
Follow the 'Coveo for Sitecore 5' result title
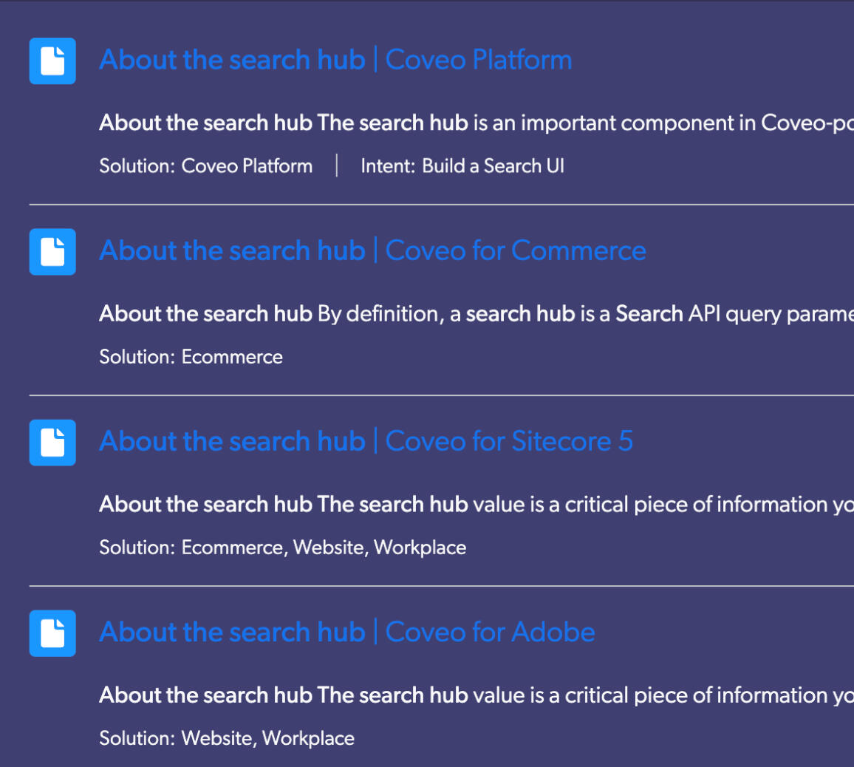coord(366,441)
